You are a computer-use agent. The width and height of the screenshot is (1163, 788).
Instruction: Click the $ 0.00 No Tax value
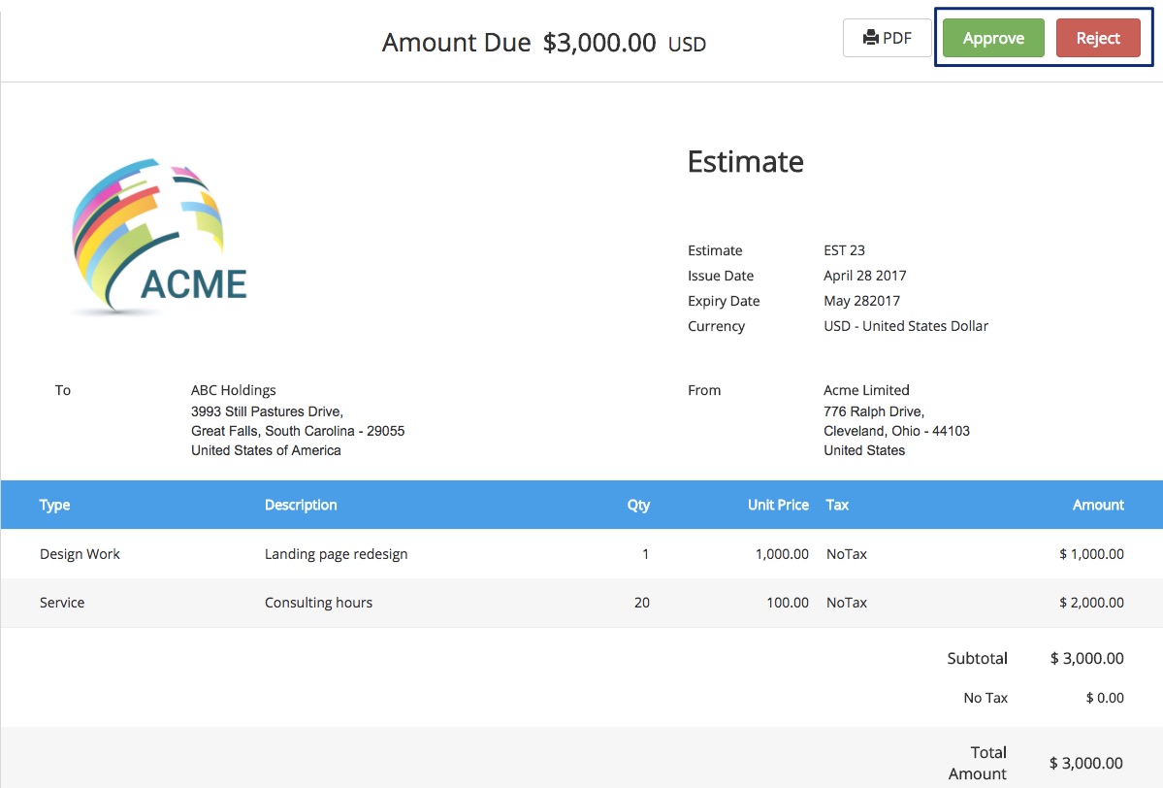pos(1105,698)
